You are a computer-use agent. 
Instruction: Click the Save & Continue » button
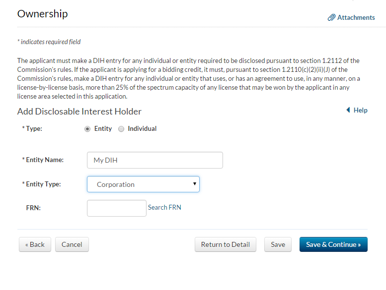coord(333,244)
